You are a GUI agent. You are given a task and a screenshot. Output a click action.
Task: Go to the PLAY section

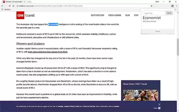pos(128,15)
